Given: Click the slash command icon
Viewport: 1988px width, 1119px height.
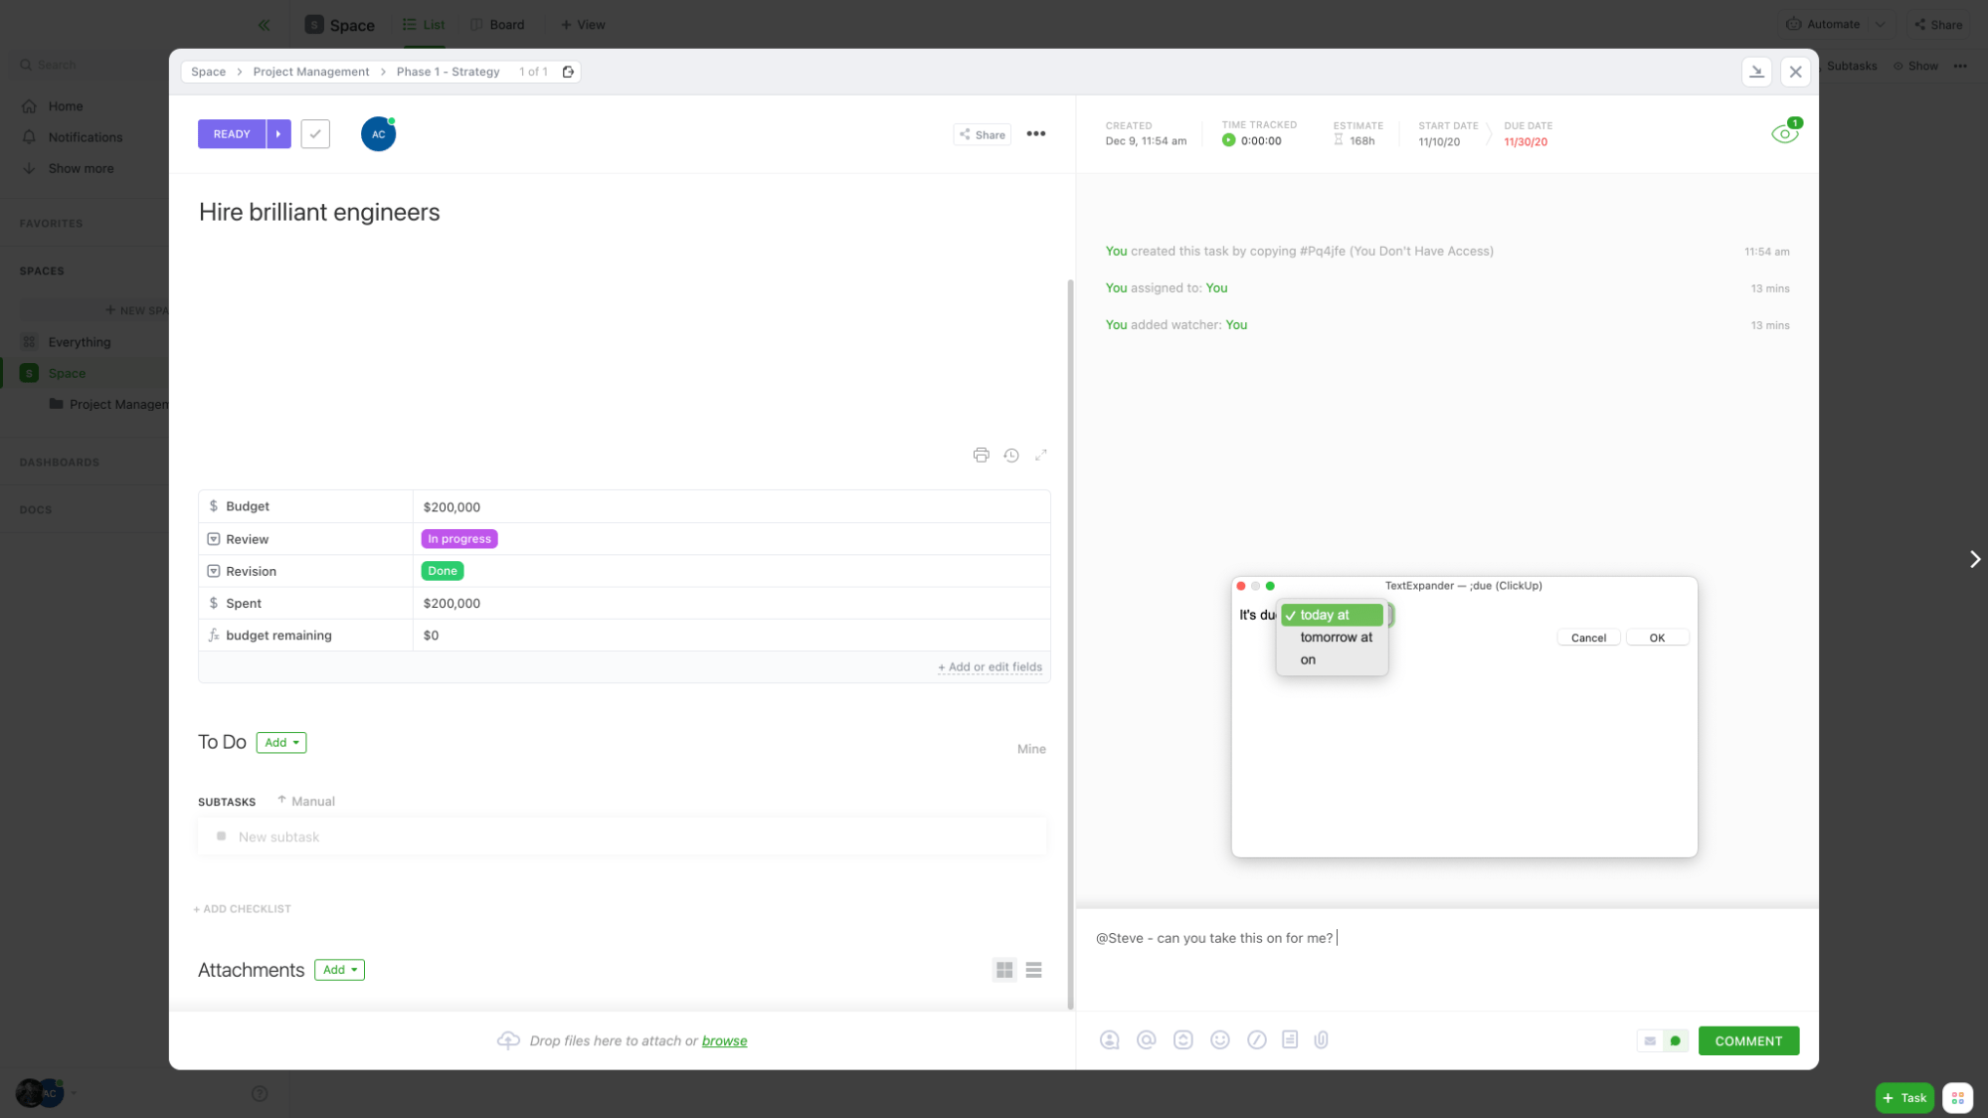Looking at the screenshot, I should (1256, 1039).
